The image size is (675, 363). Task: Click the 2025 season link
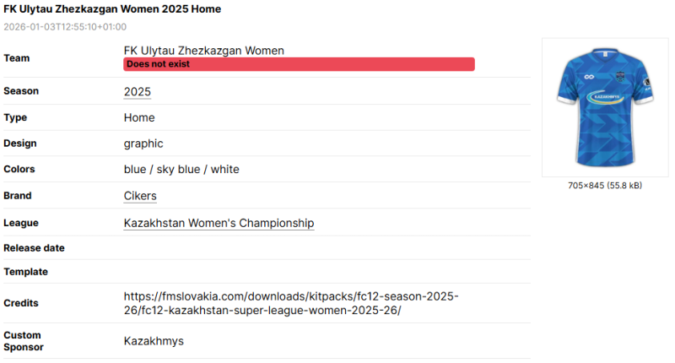[138, 92]
